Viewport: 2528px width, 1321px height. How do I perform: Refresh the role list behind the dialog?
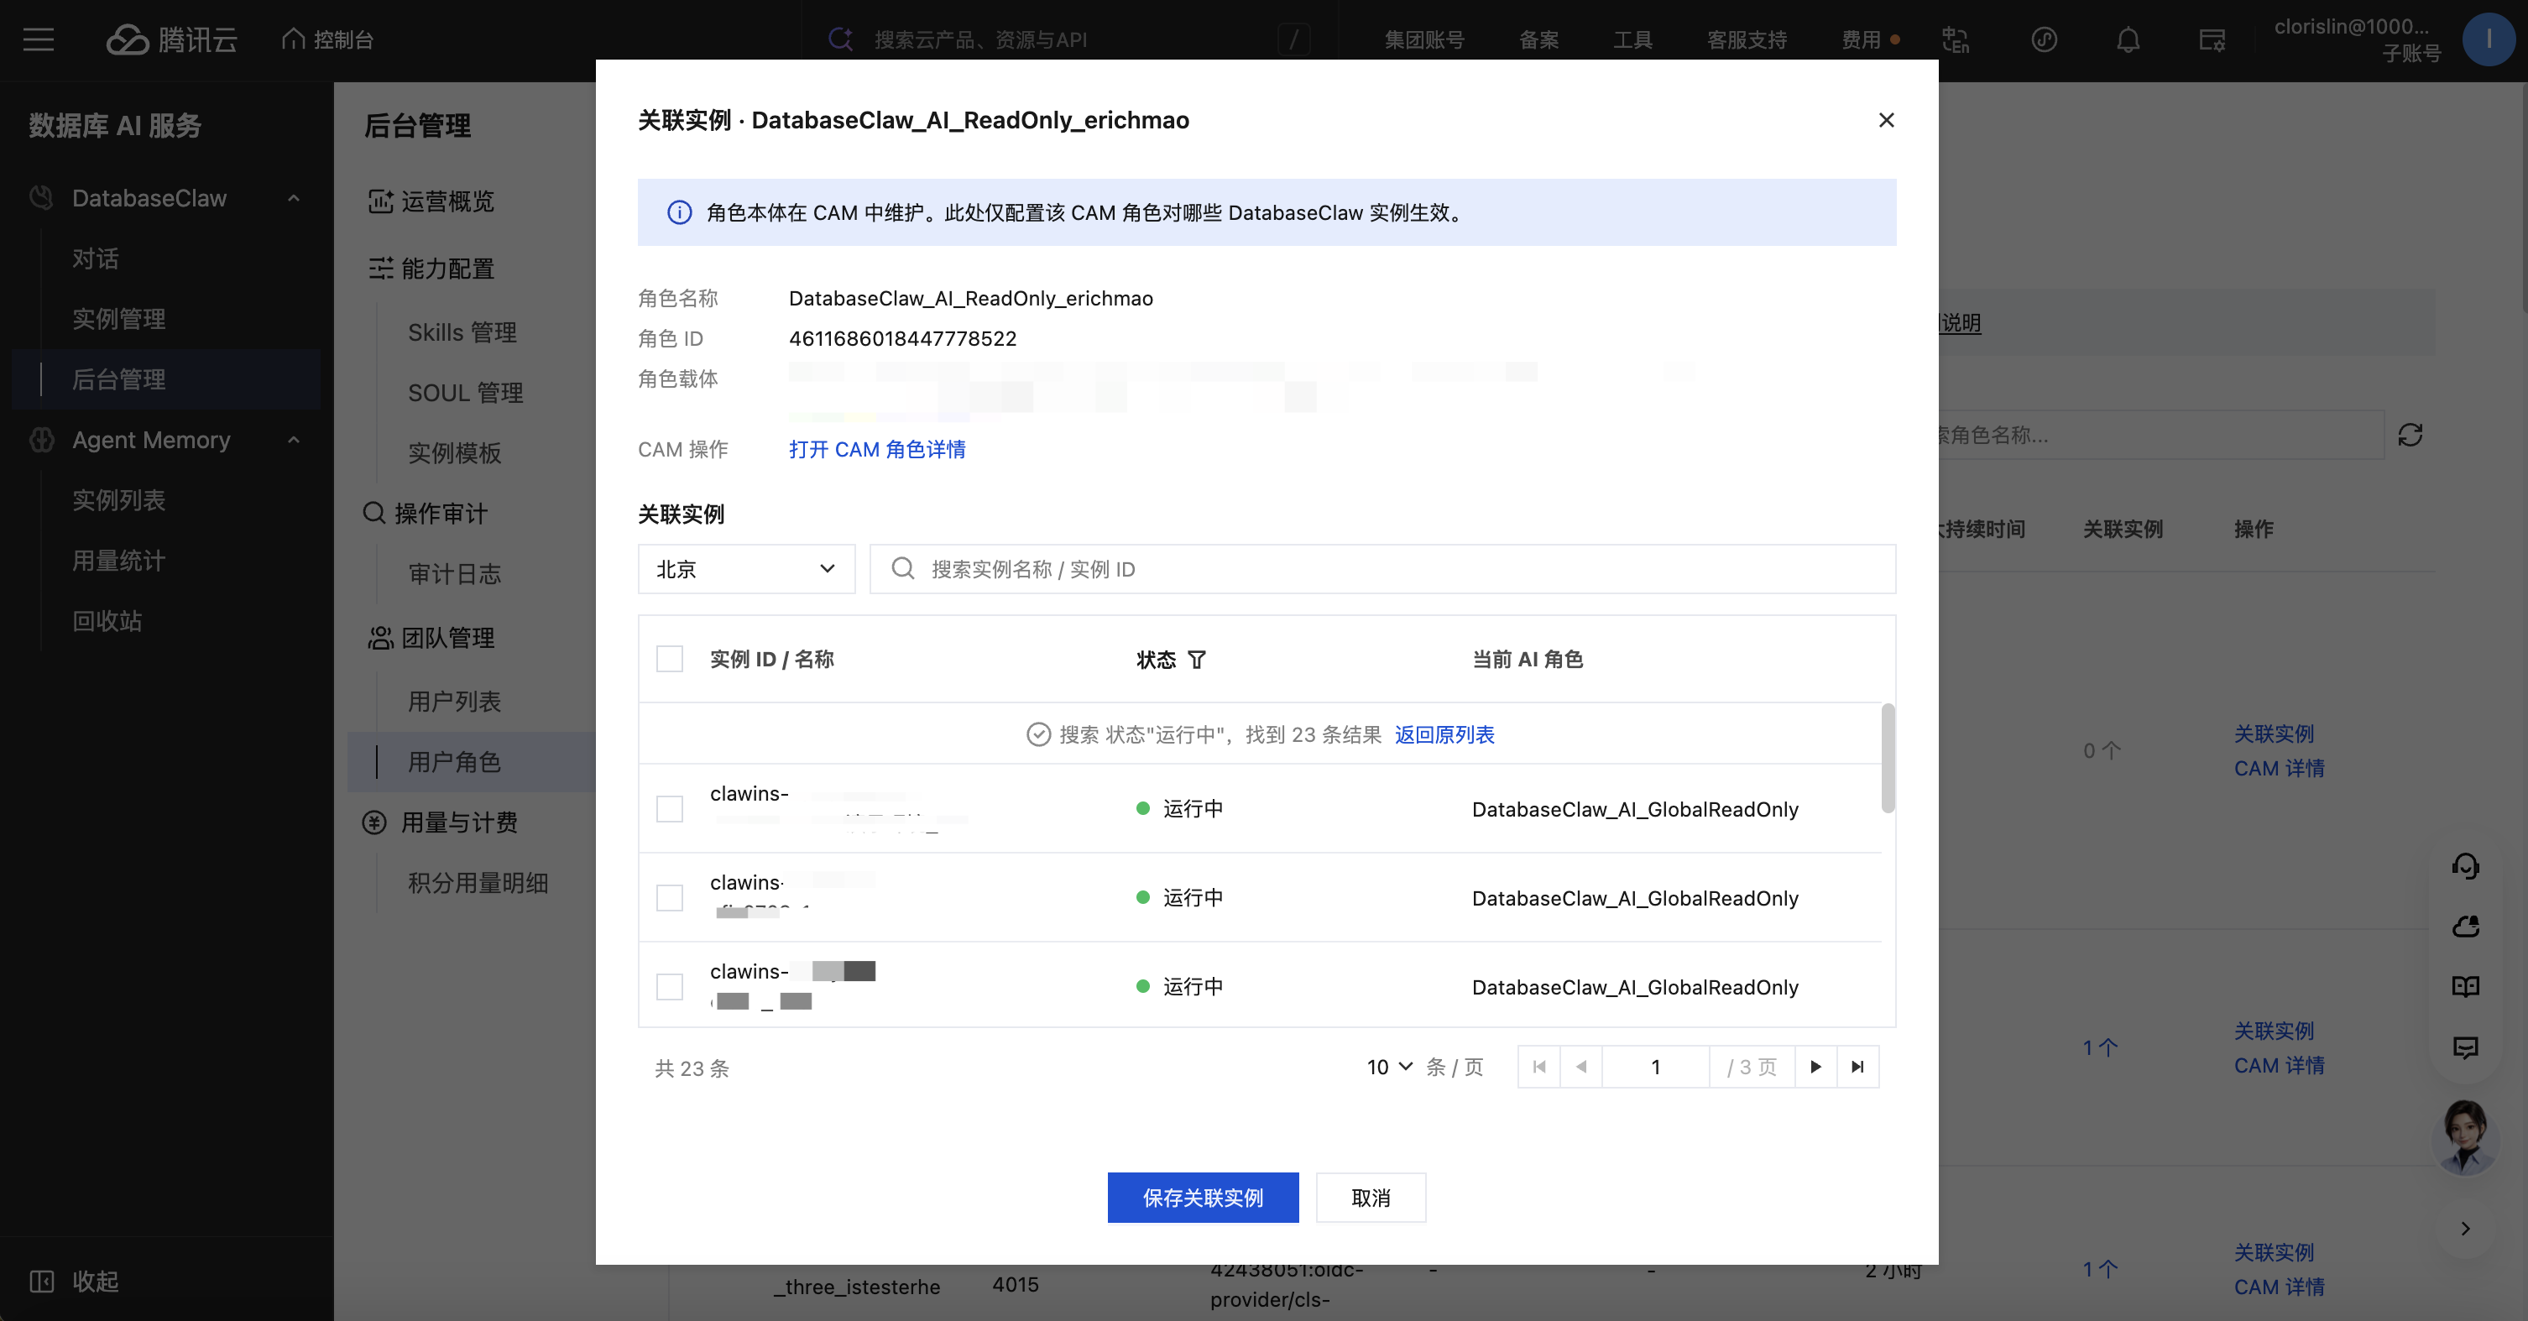2410,435
